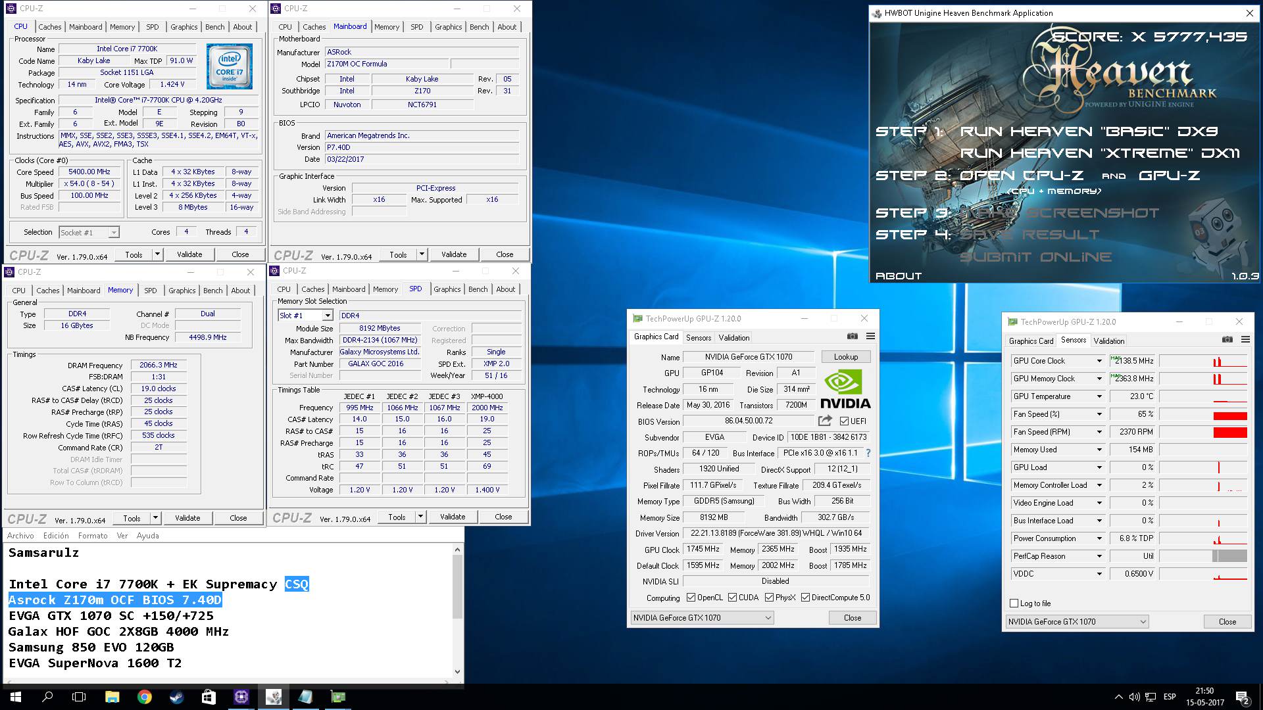Open the Action Center notifications icon
This screenshot has height=710, width=1263.
(x=1243, y=697)
